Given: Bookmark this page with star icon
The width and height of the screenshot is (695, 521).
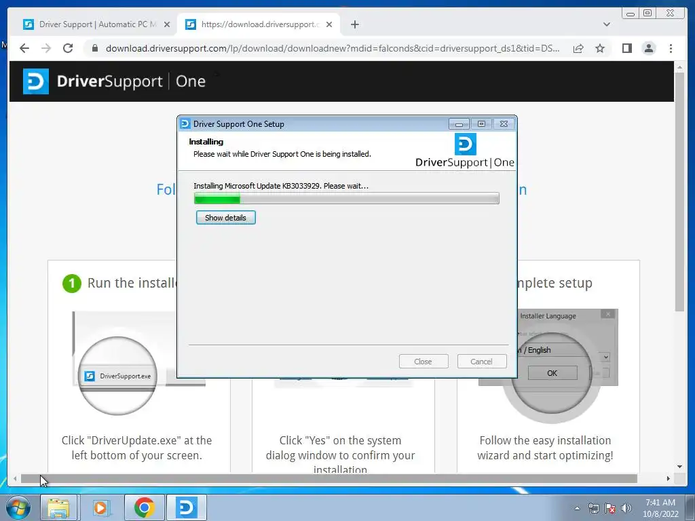Looking at the screenshot, I should [600, 48].
